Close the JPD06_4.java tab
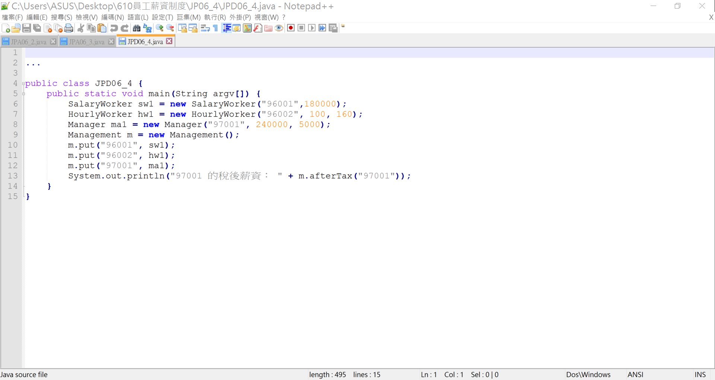 (169, 41)
